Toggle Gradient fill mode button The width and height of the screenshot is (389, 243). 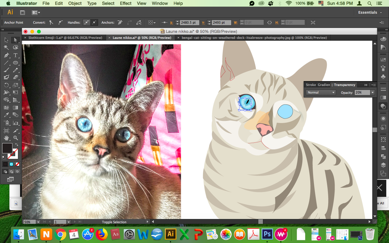point(11,164)
